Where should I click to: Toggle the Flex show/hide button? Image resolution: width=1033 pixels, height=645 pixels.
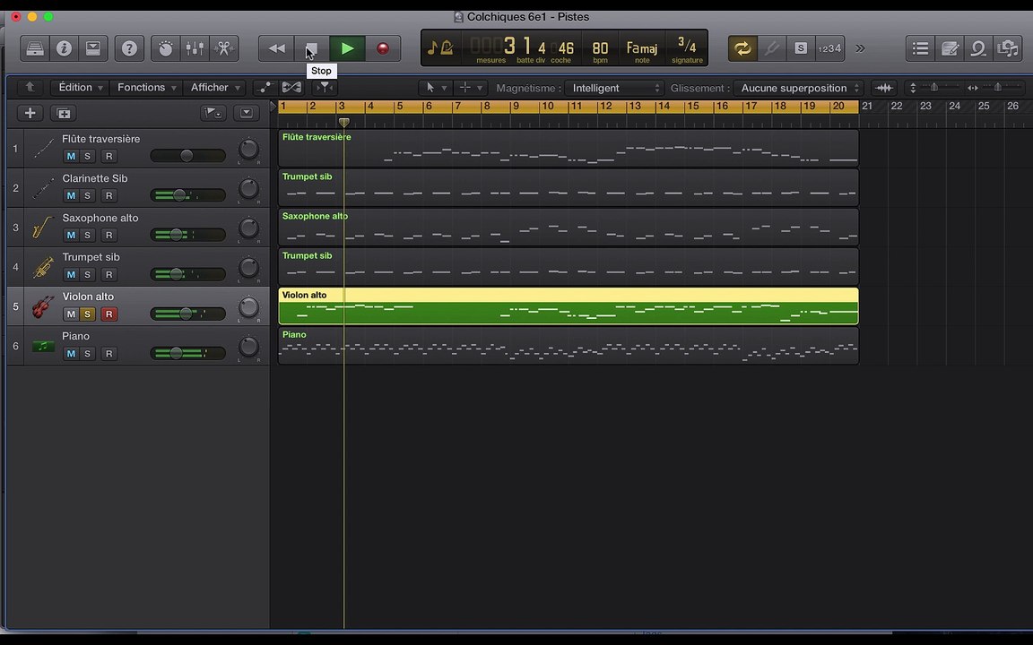click(x=291, y=87)
